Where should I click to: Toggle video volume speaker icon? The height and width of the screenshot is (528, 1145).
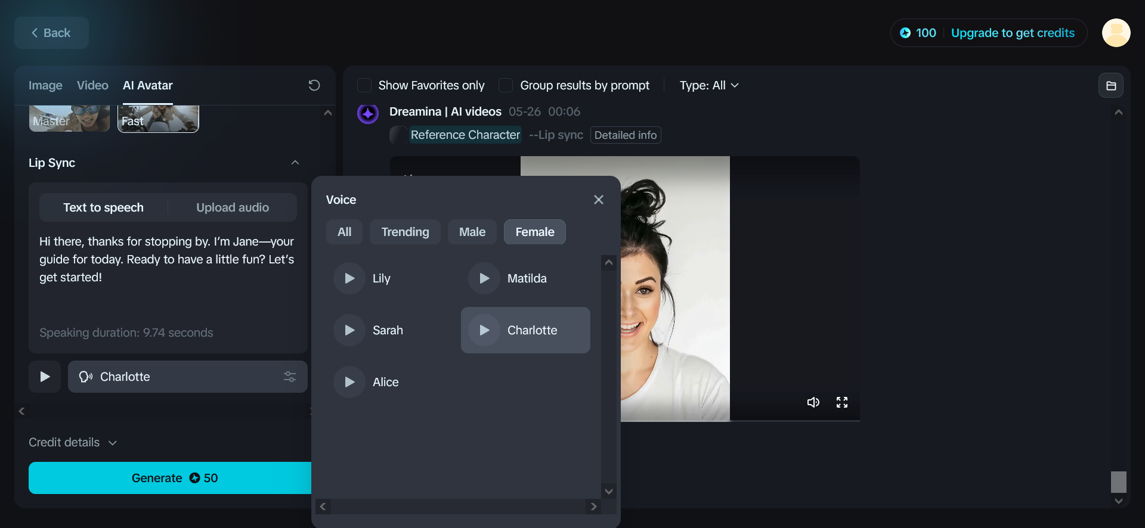tap(813, 402)
